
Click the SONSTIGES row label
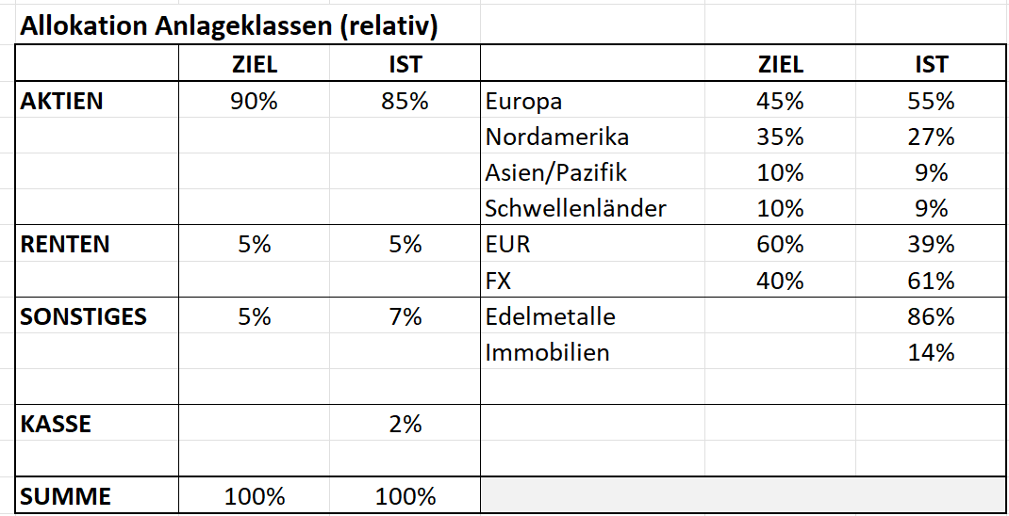[x=84, y=316]
